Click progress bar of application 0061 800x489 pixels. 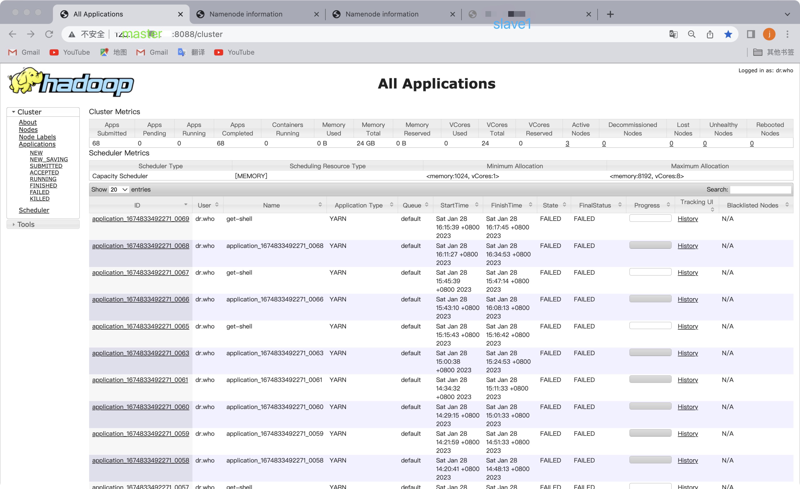point(650,379)
